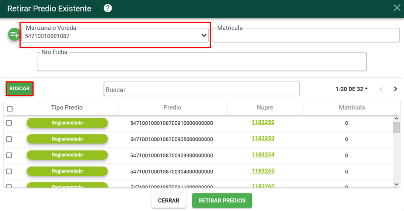Close the Retirar Predio Existente dialog
Viewport: 404px width, 211px height.
click(397, 8)
